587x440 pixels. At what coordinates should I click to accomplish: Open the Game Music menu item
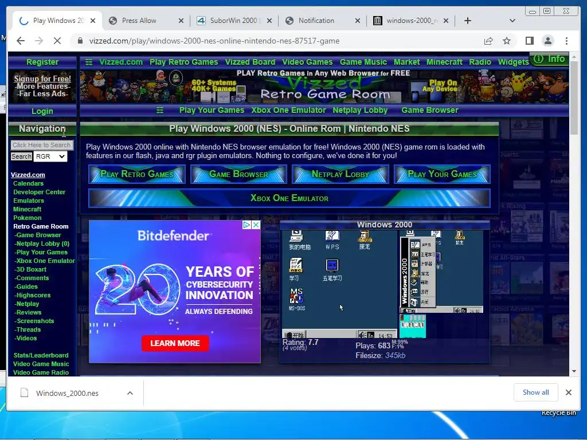[x=363, y=62]
